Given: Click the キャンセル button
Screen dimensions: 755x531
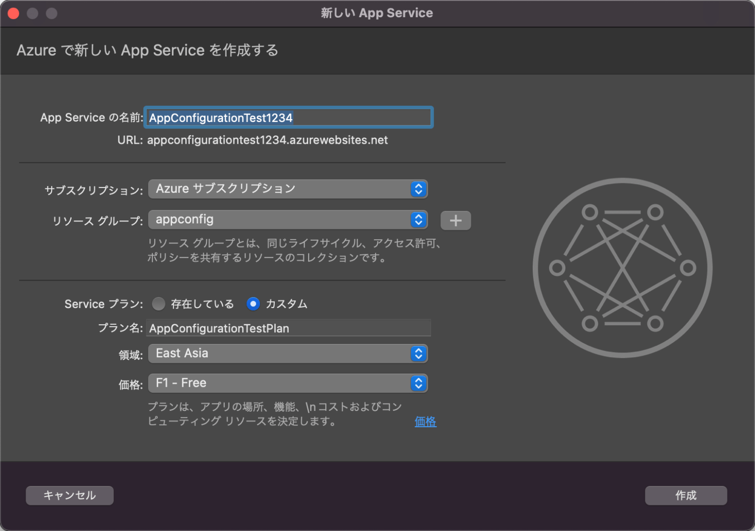Looking at the screenshot, I should (x=69, y=496).
